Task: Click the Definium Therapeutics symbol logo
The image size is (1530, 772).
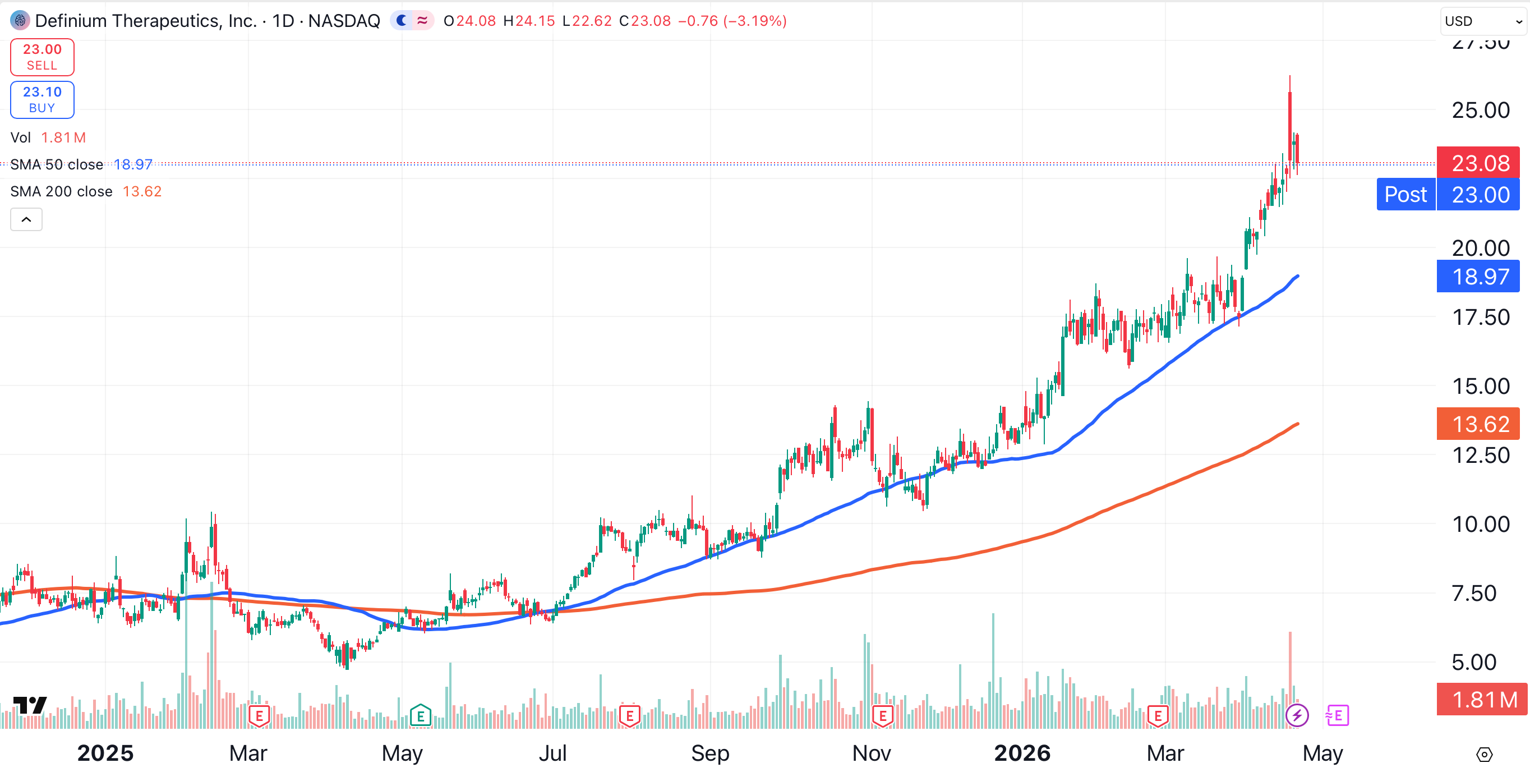Action: 20,21
